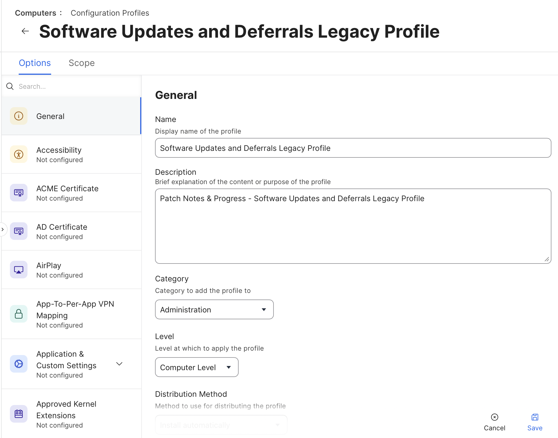Click the search magnifier icon
The width and height of the screenshot is (558, 438).
coord(10,87)
